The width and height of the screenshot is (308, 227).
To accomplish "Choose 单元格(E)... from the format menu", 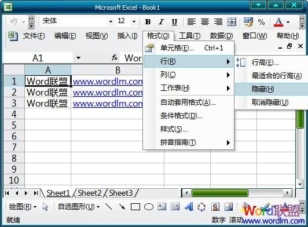I will [x=189, y=48].
